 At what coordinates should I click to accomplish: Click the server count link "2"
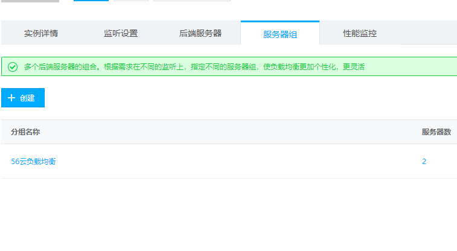tap(424, 161)
